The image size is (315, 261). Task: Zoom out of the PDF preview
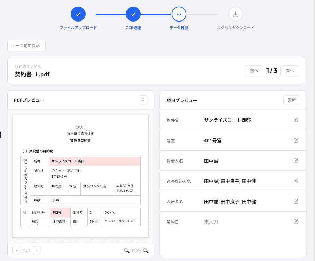click(x=127, y=250)
